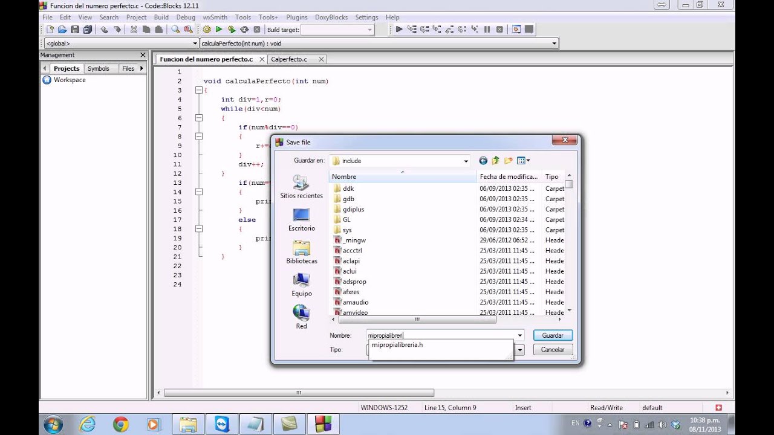Click the Undo toolbar icon
774x435 pixels.
tap(104, 30)
